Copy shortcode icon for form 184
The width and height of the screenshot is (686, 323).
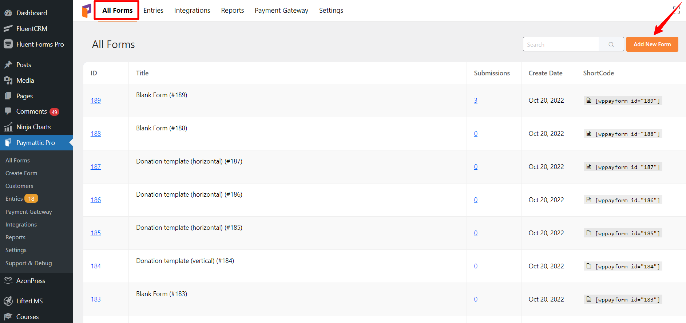coord(589,266)
